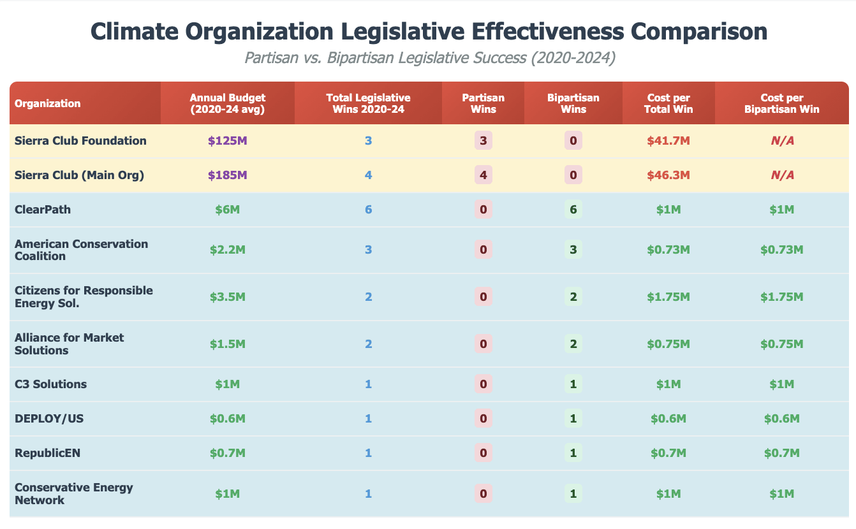This screenshot has height=529, width=856.
Task: Click the $2.2M budget value
Action: coord(228,250)
